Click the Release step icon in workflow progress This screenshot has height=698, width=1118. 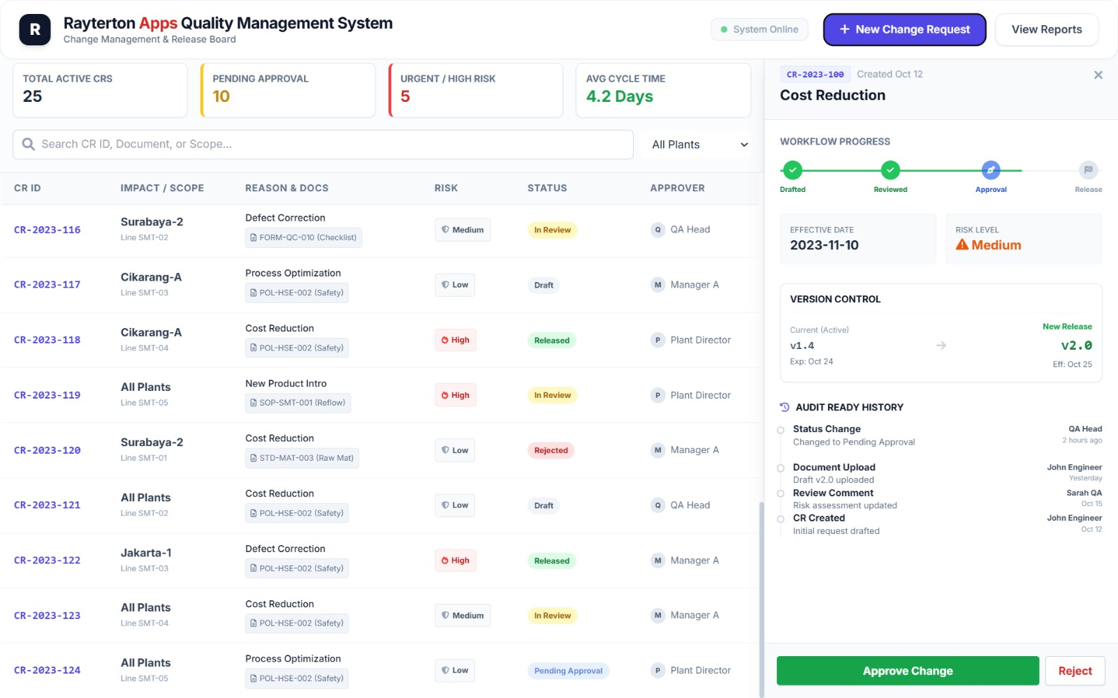click(x=1088, y=168)
